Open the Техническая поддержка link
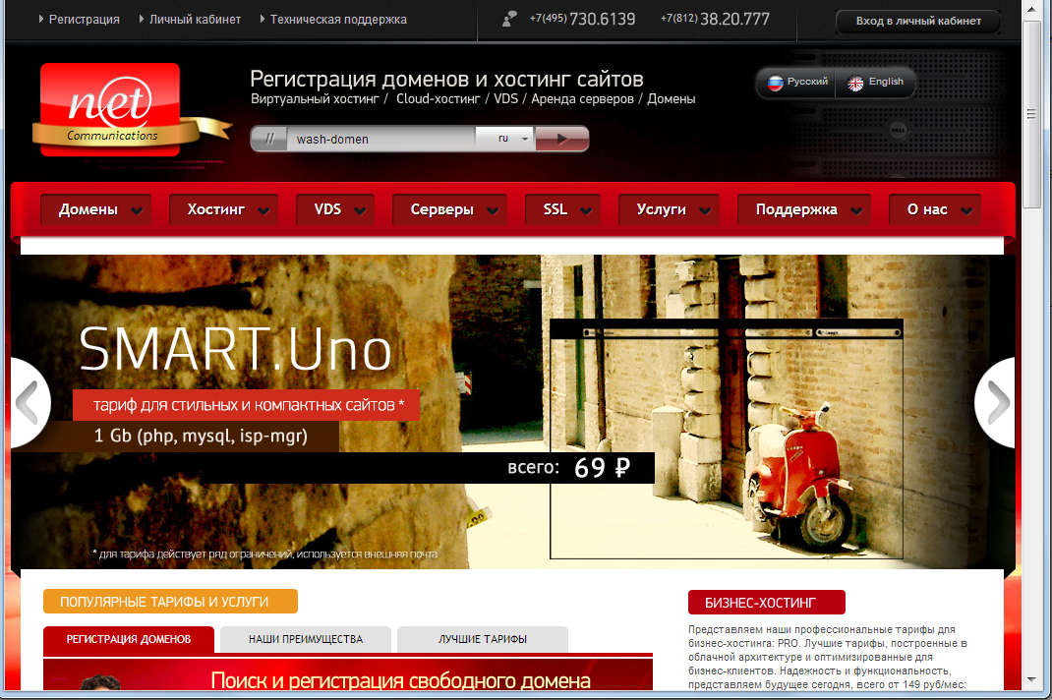Image resolution: width=1052 pixels, height=700 pixels. pos(338,19)
